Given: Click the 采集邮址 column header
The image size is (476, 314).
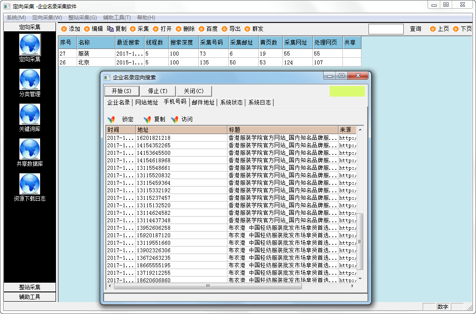Looking at the screenshot, I should pos(243,42).
